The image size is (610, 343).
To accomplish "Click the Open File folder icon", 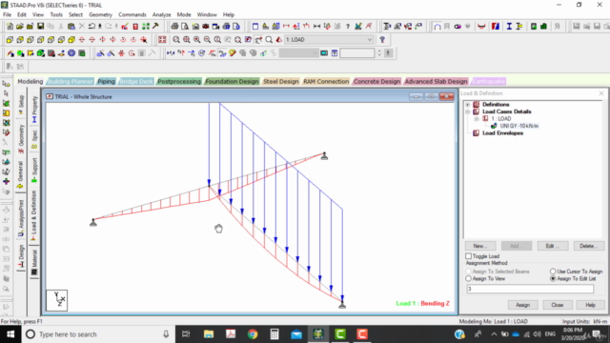I will (20, 27).
